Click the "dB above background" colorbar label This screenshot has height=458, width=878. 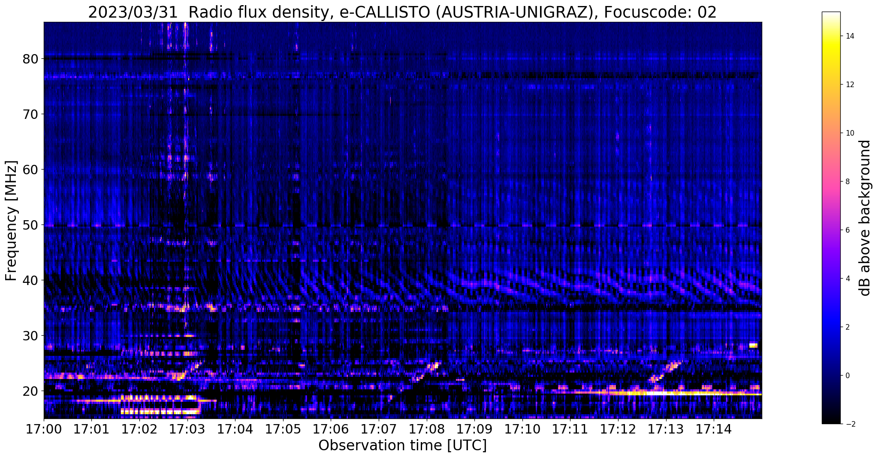866,218
